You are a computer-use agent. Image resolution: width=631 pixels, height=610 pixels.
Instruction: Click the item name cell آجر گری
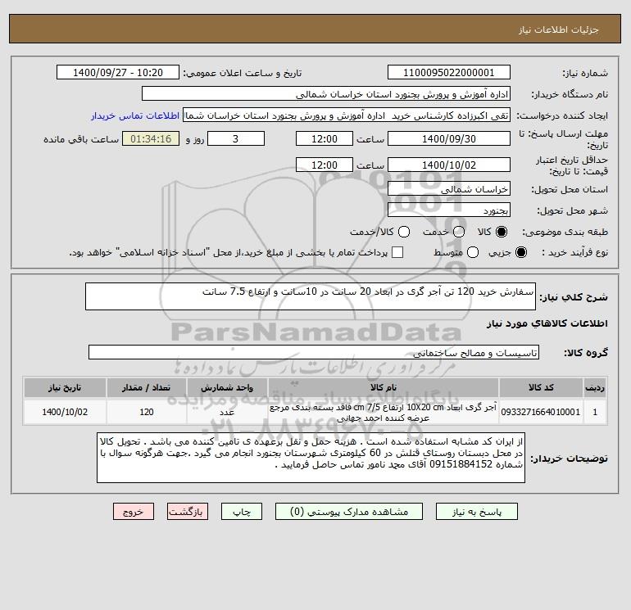coord(384,412)
